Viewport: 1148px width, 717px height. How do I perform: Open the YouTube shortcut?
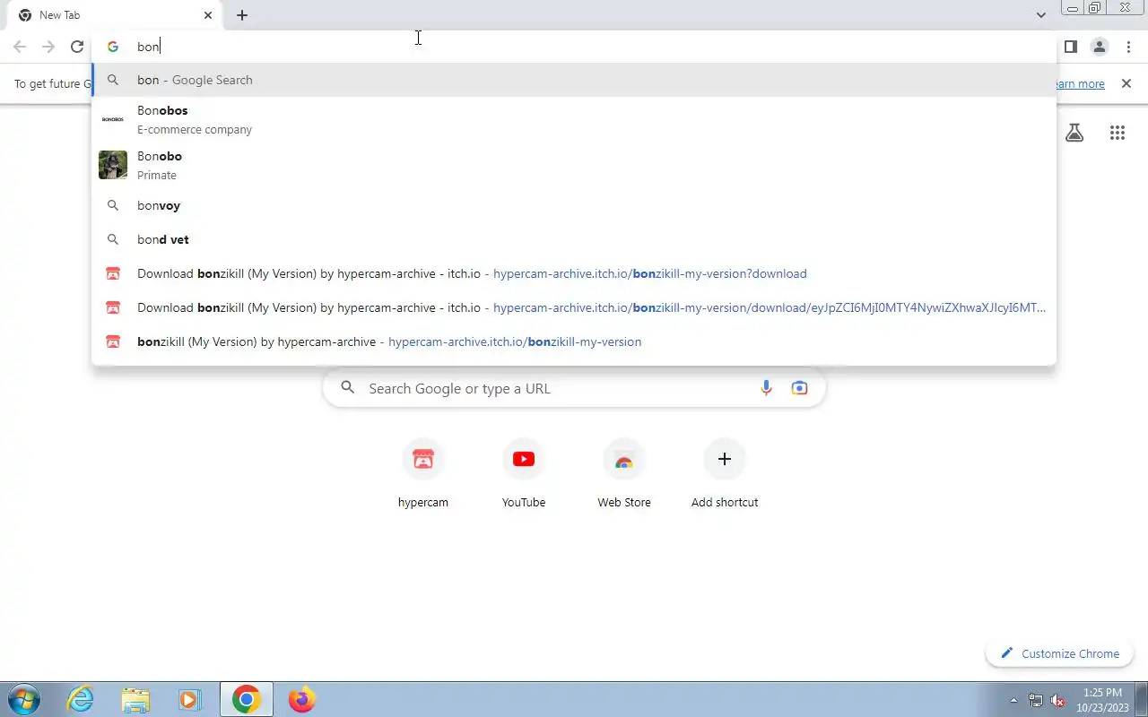point(524,474)
